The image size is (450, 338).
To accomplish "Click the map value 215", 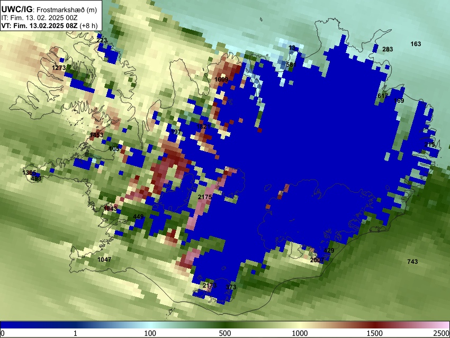I will 430,145.
